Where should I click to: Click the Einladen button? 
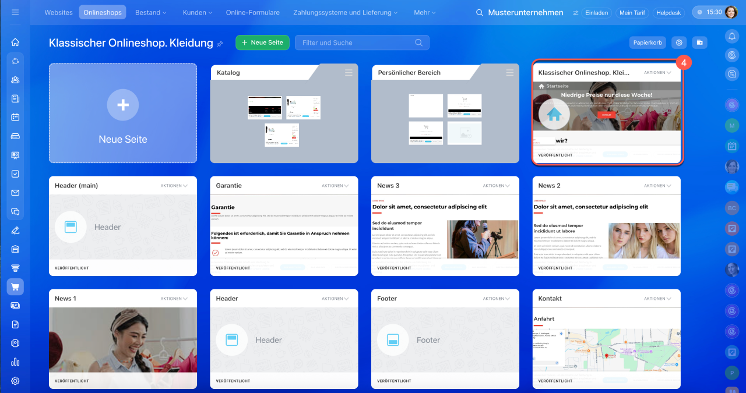[596, 12]
